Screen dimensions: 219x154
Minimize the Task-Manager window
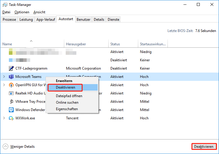coord(185,5)
